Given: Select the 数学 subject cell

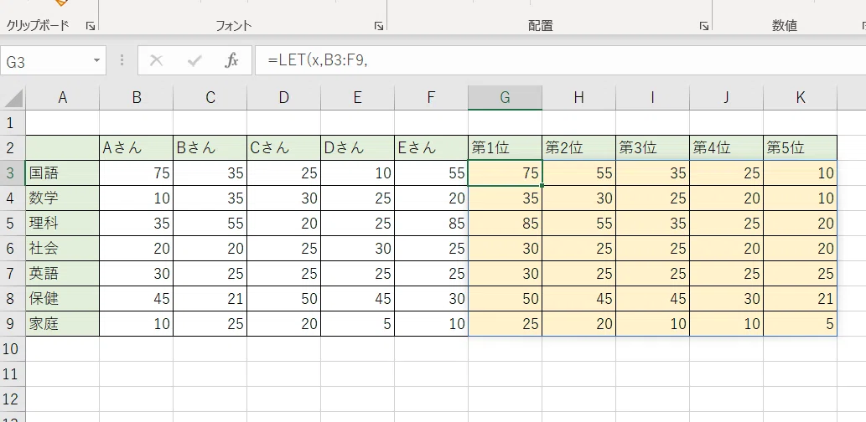Looking at the screenshot, I should [62, 198].
